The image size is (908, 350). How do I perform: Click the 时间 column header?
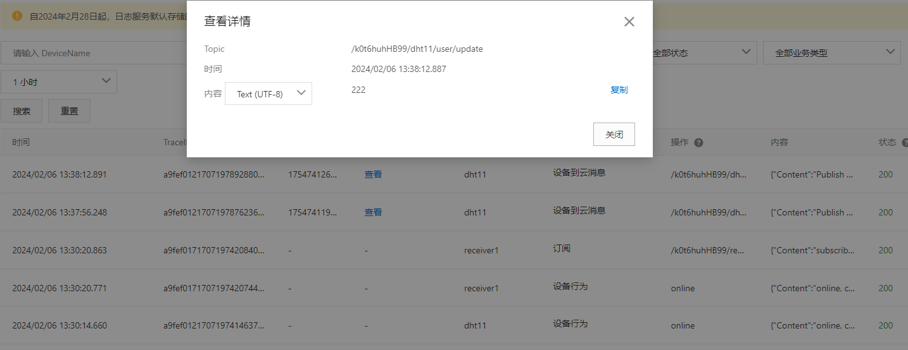(x=21, y=142)
